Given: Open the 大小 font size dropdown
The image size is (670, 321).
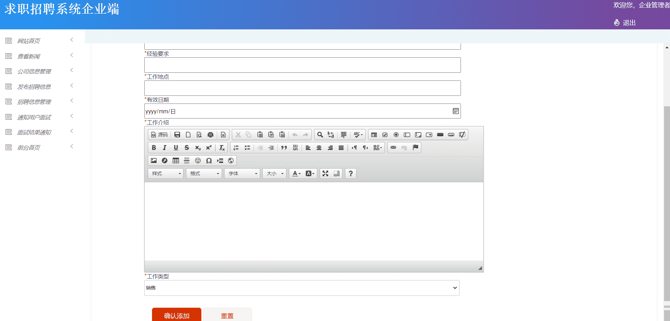Looking at the screenshot, I should pos(275,173).
